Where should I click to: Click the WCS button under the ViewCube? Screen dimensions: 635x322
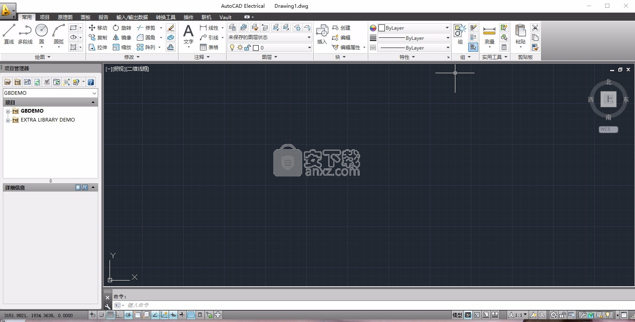tap(608, 129)
